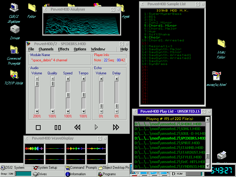Click the Command Prompts taskbar button
The width and height of the screenshot is (236, 177).
click(x=81, y=168)
